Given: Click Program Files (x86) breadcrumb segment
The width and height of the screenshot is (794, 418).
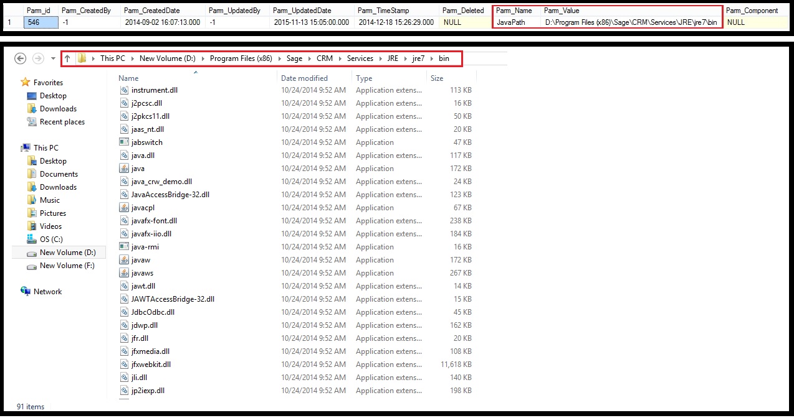Looking at the screenshot, I should (241, 58).
